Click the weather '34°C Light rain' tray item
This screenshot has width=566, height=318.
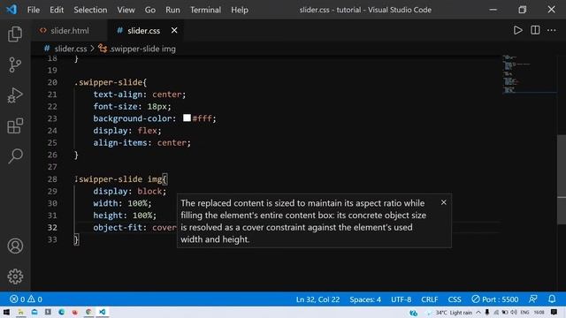click(450, 312)
